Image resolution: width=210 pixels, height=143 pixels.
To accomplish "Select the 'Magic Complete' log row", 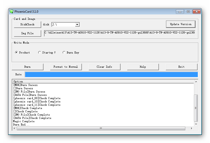I will [x=103, y=121].
